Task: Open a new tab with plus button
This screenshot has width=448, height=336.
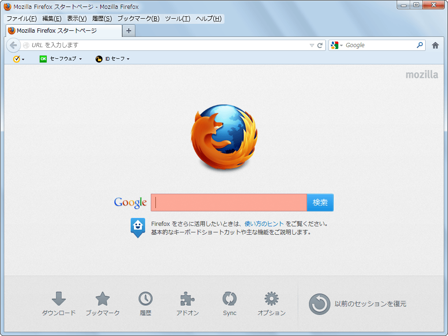Action: pyautogui.click(x=129, y=31)
